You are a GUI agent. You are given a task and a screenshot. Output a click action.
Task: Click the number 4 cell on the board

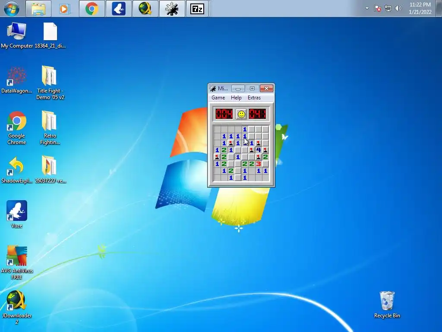pos(259,150)
